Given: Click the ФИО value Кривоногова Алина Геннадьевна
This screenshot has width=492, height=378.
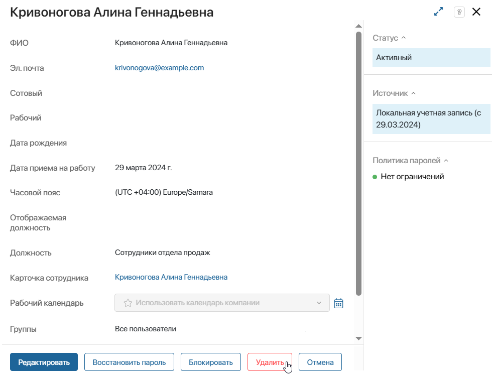Looking at the screenshot, I should pyautogui.click(x=171, y=43).
